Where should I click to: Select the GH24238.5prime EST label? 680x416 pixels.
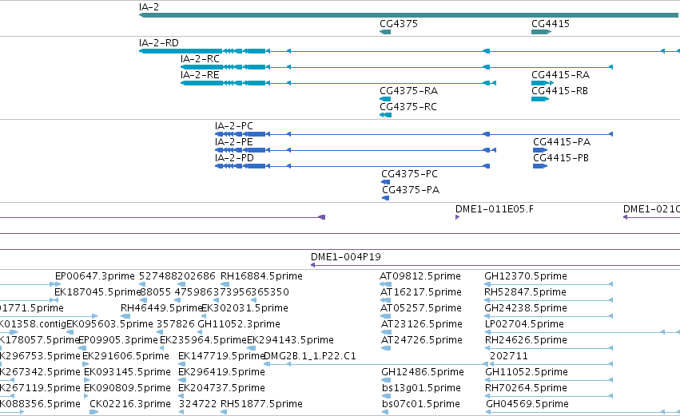(x=526, y=308)
